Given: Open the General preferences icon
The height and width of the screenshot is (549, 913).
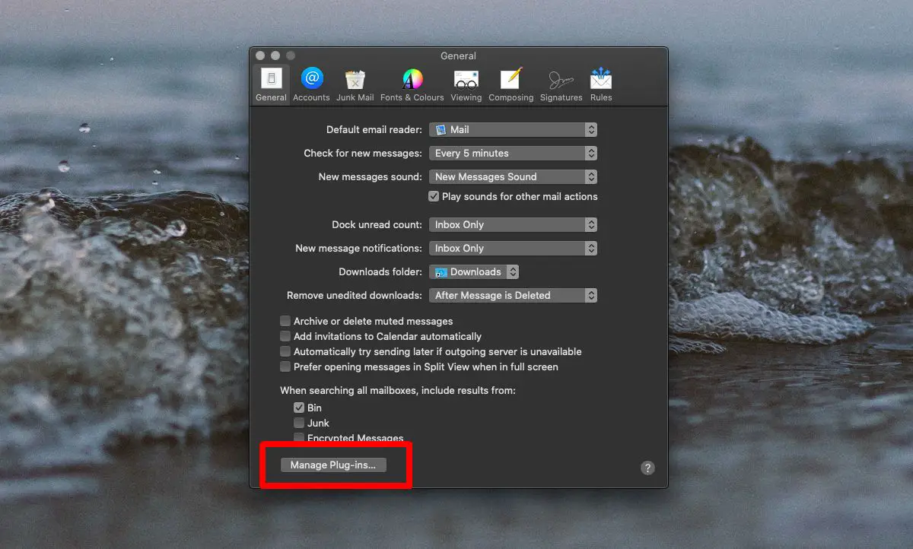Looking at the screenshot, I should [272, 79].
